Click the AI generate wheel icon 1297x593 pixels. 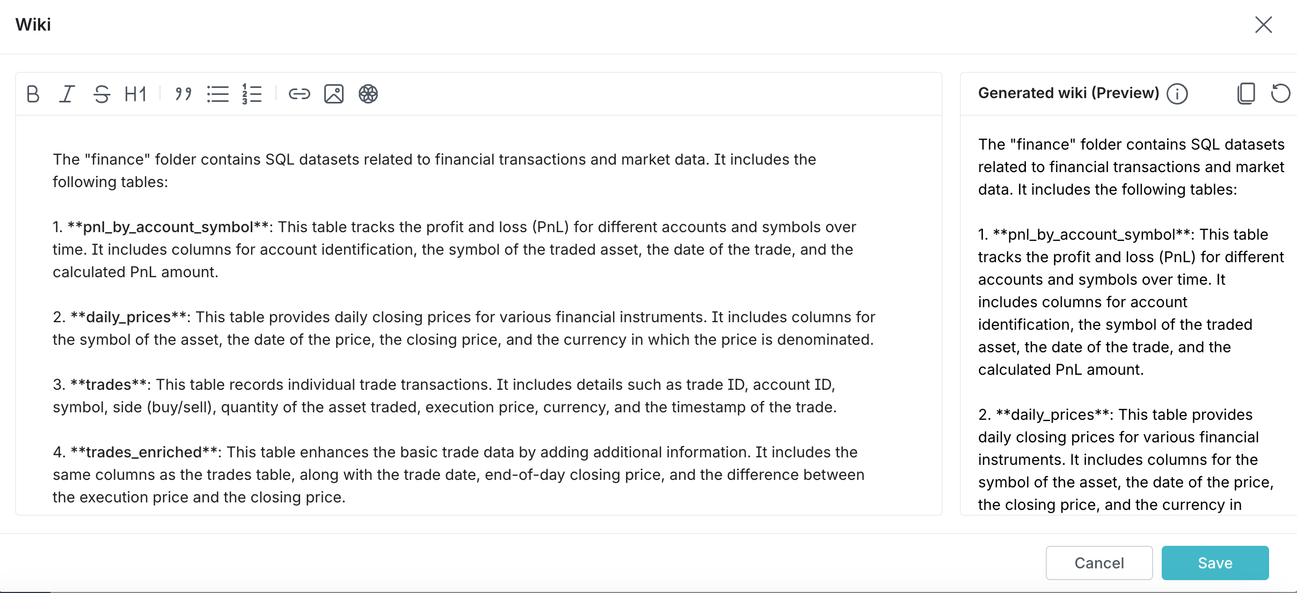coord(368,94)
